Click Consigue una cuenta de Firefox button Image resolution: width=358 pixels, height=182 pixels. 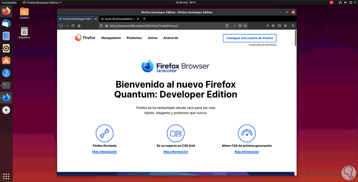[250, 38]
